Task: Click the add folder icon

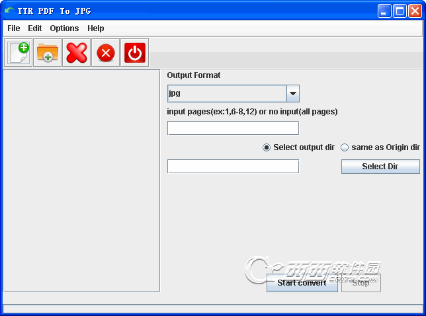Action: [x=47, y=53]
